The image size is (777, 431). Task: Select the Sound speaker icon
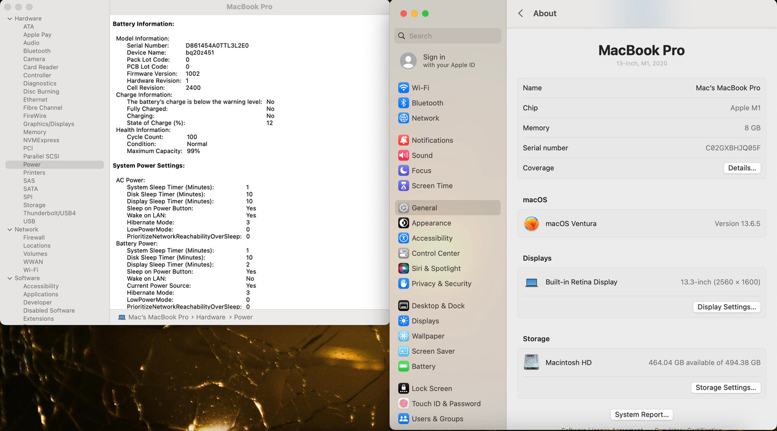click(x=403, y=156)
